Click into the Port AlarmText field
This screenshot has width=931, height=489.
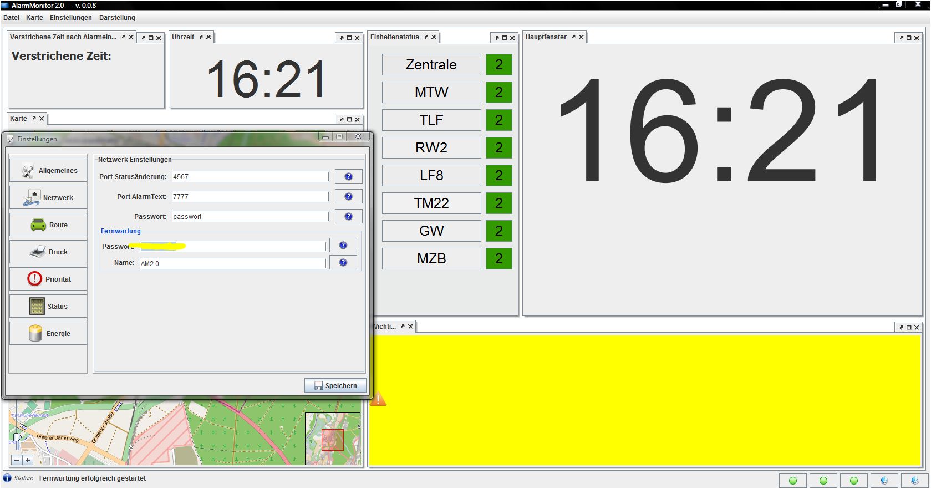(250, 197)
